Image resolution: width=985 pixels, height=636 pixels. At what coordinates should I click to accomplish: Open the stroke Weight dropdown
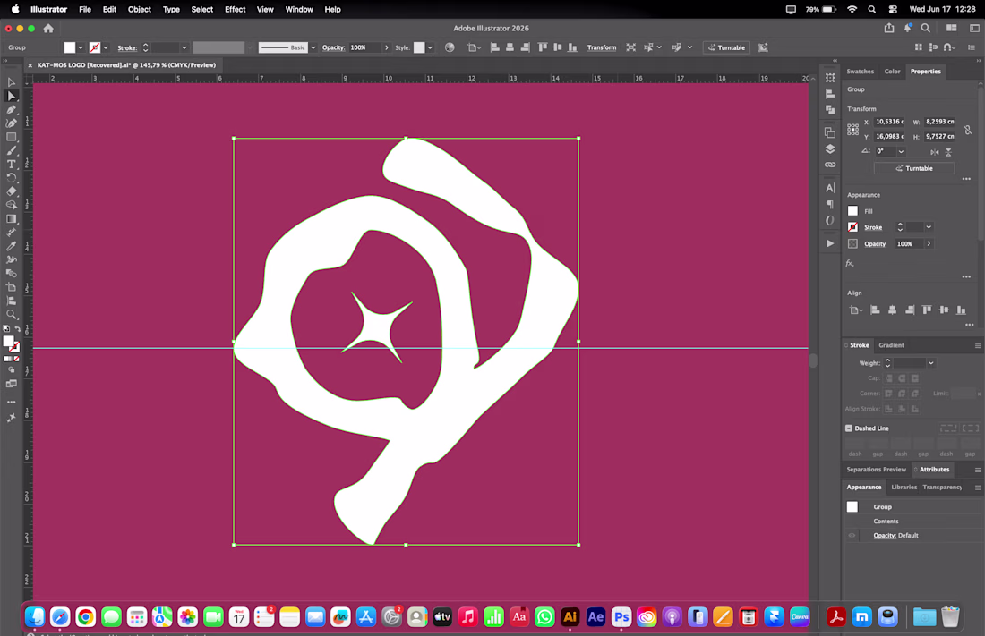click(931, 363)
